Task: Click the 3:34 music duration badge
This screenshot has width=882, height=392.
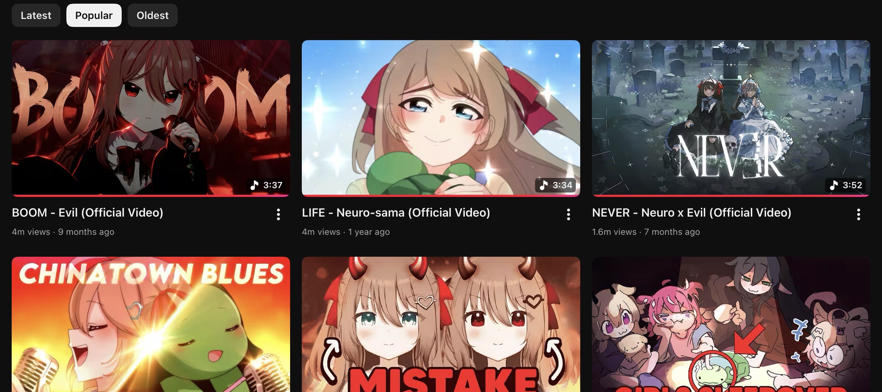Action: (555, 185)
